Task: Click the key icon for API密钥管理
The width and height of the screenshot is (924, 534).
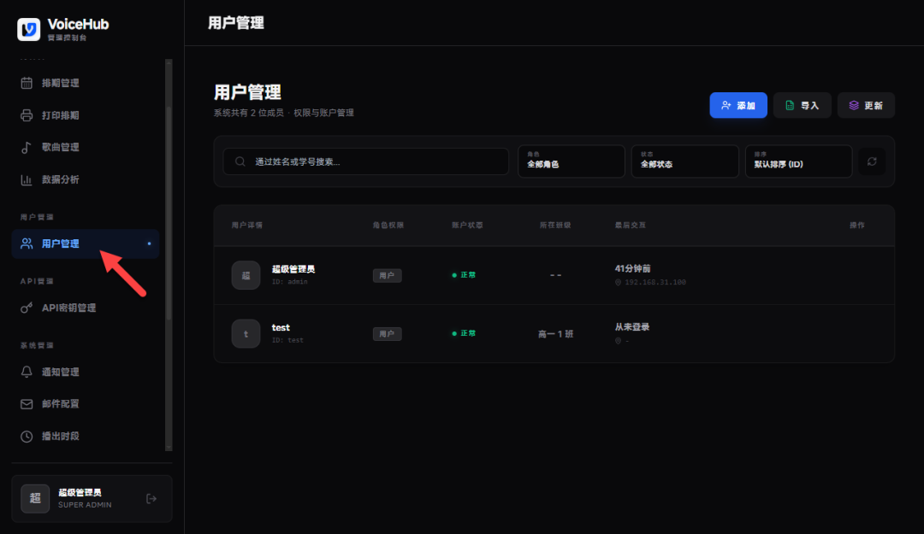Action: (x=27, y=308)
